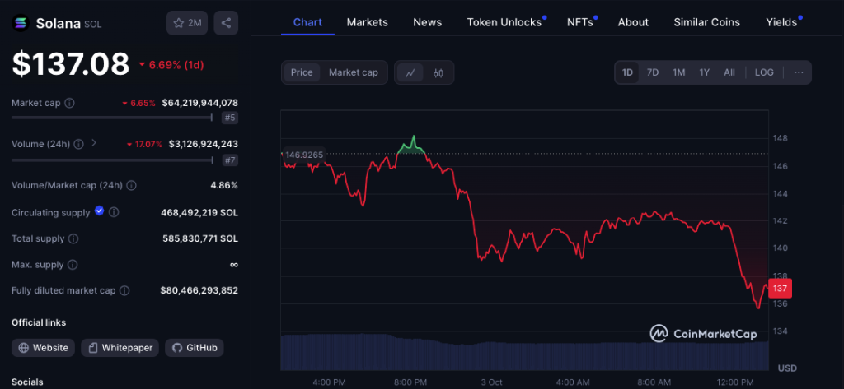Open the Markets tab

pyautogui.click(x=367, y=22)
